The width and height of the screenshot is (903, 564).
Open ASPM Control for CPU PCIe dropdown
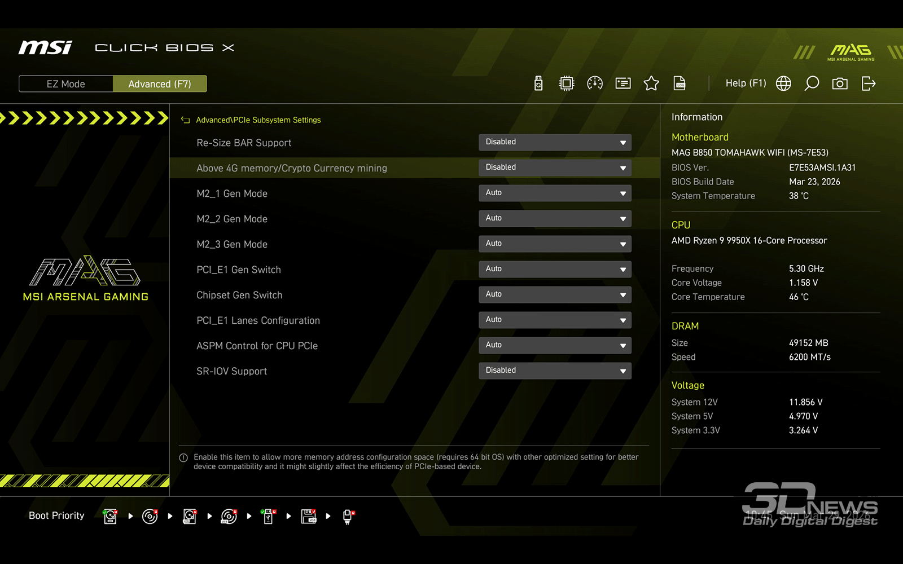555,345
